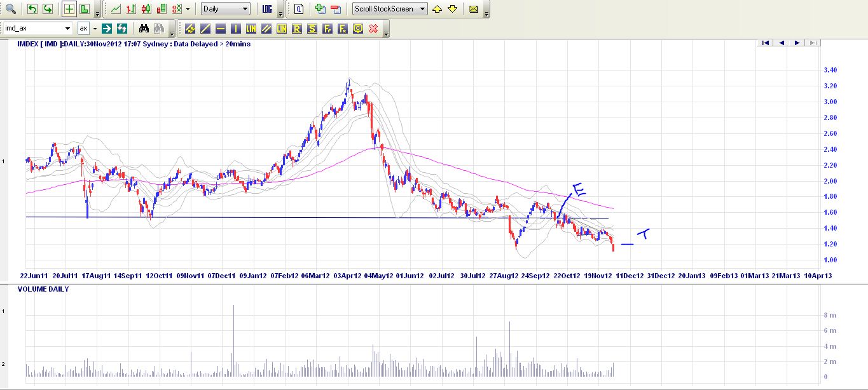Open the Scroll StockScreen dropdown
The image size is (868, 390).
pyautogui.click(x=390, y=9)
